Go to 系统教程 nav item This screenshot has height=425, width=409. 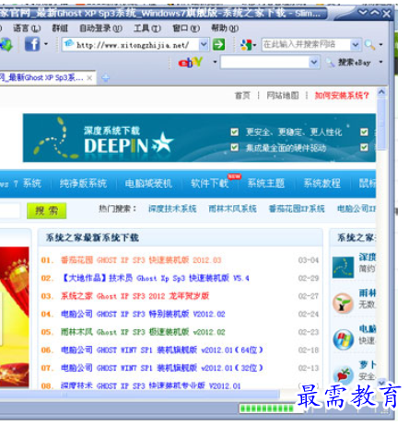click(x=322, y=183)
